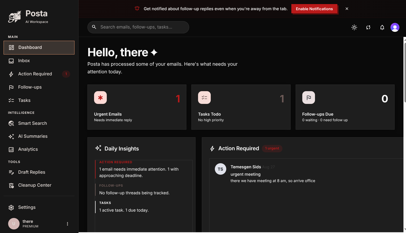Open notifications with the bell icon
The height and width of the screenshot is (233, 406).
pos(382,27)
